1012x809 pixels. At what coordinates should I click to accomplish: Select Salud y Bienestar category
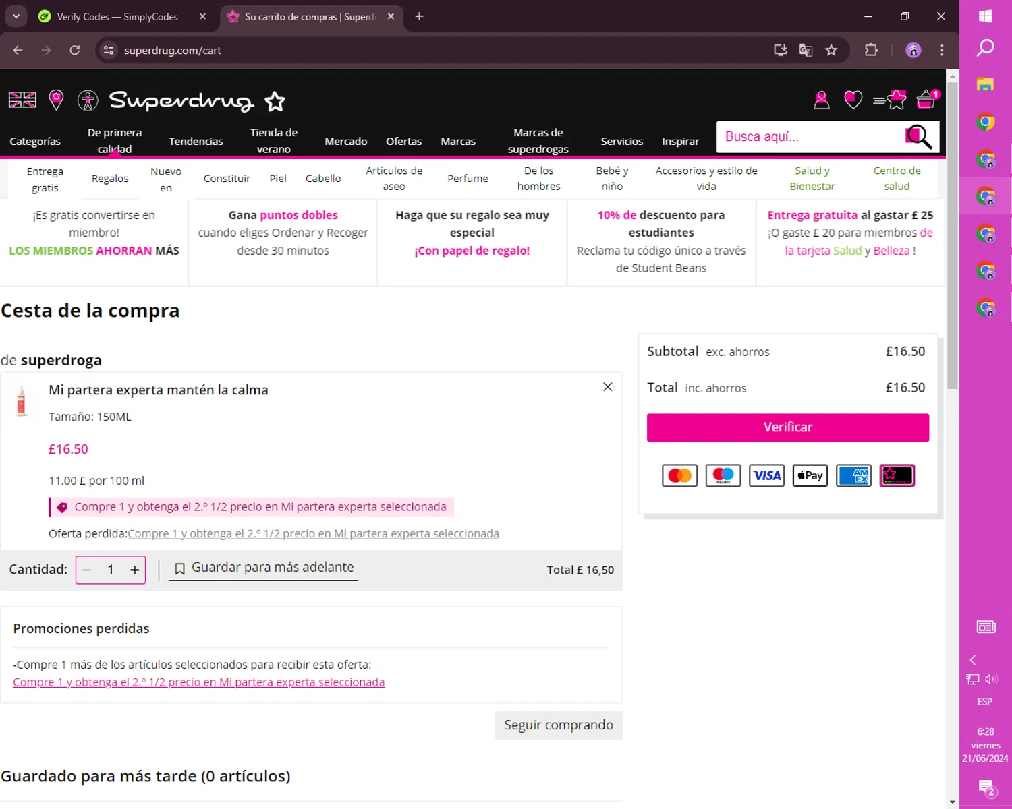(812, 179)
